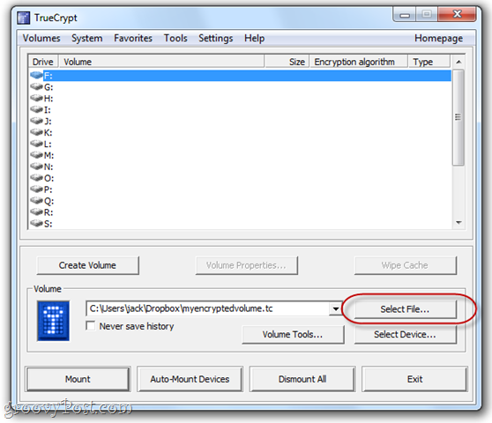The width and height of the screenshot is (492, 423).
Task: Click the Exit button
Action: tap(414, 379)
